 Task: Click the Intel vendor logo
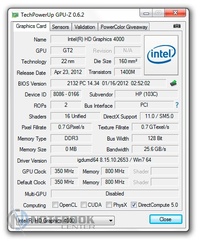point(161,55)
